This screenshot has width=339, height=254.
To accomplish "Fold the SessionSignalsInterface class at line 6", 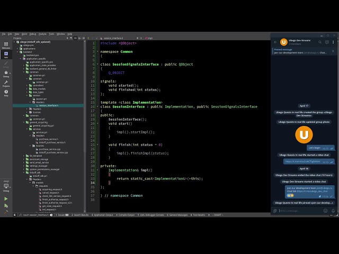I will tap(97, 64).
